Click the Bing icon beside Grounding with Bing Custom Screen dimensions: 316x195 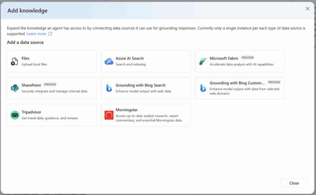point(203,88)
